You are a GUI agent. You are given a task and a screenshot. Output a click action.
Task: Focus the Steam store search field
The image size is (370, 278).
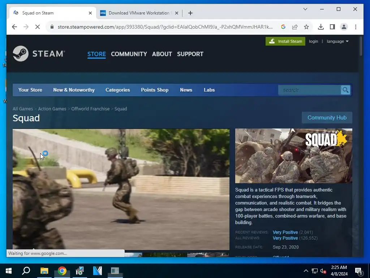pyautogui.click(x=309, y=90)
